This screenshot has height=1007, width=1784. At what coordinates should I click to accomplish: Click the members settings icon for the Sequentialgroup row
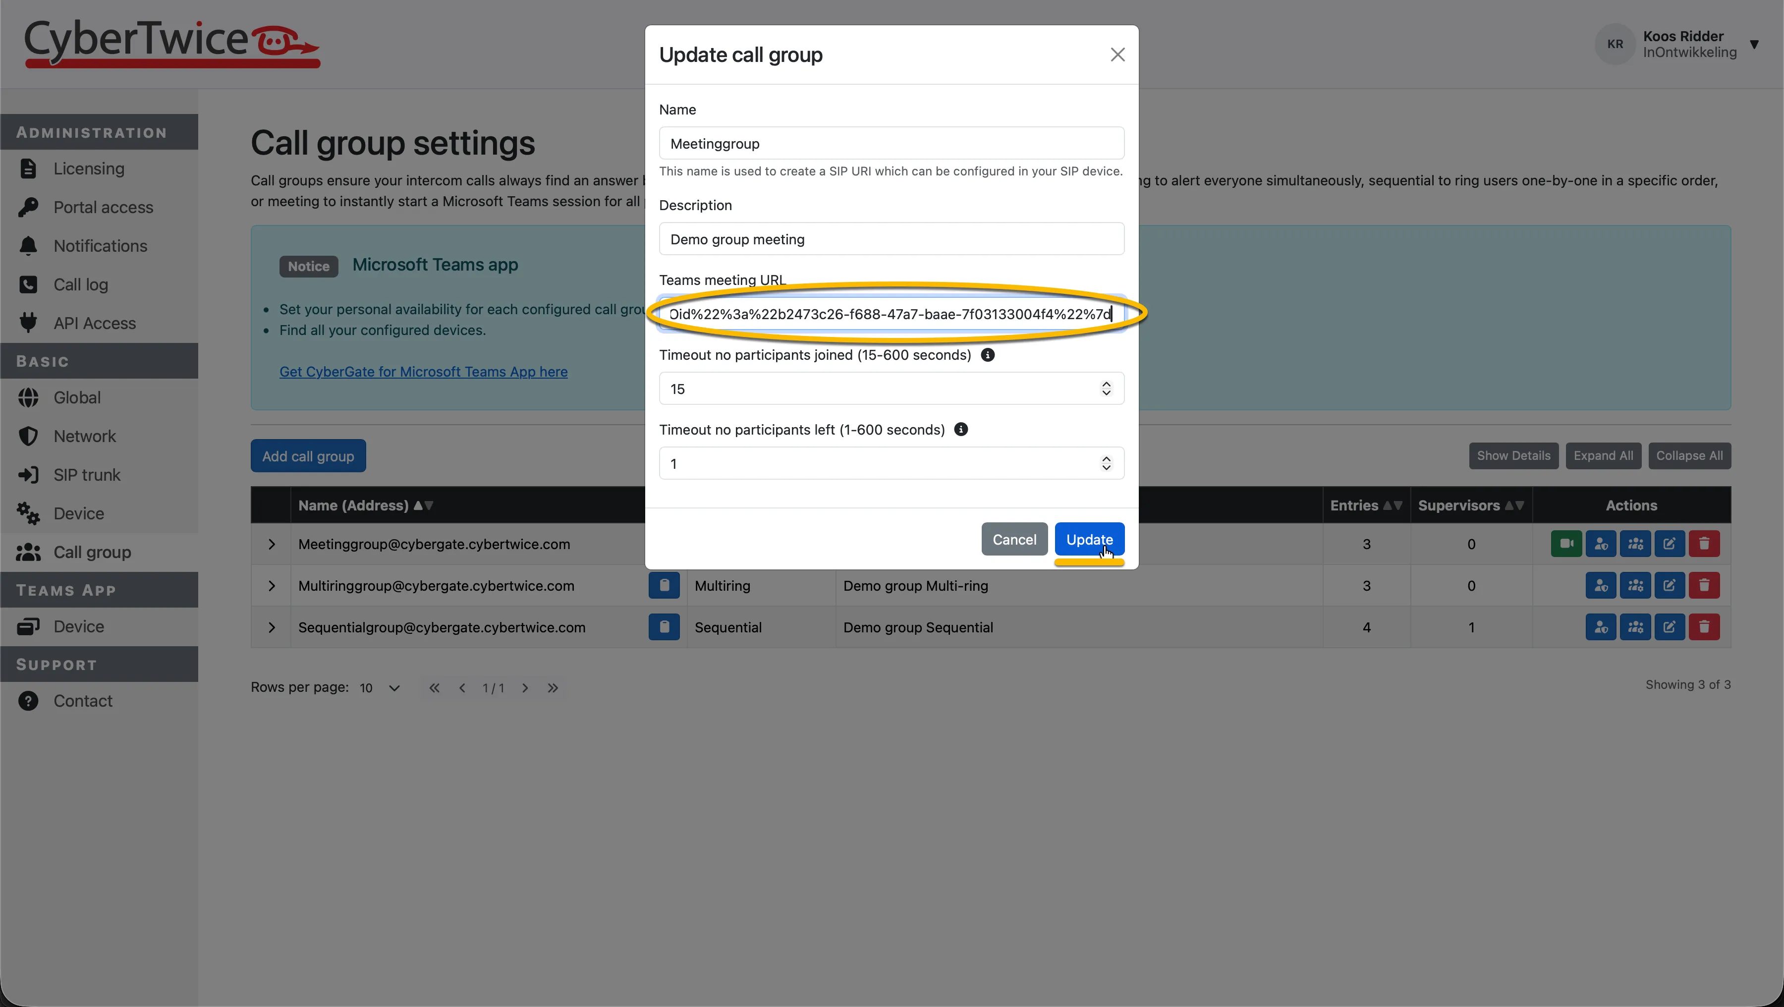1635,627
